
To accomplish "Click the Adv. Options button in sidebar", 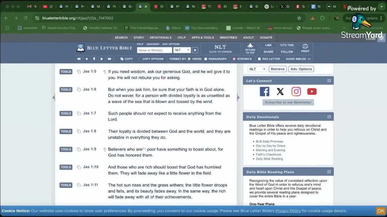I will tap(301, 69).
